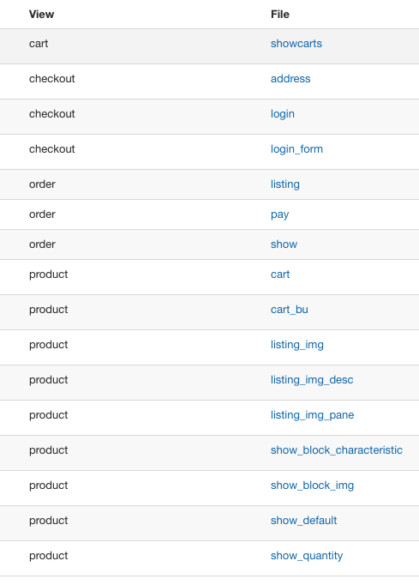
Task: Open the pay file link
Action: tap(279, 214)
